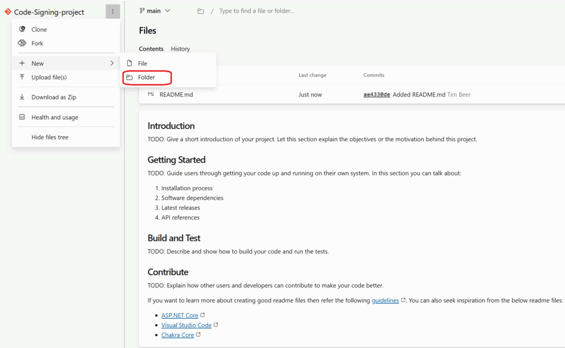Screen dimensions: 565x348
Task: Open the three-dot more options button
Action: (x=113, y=12)
